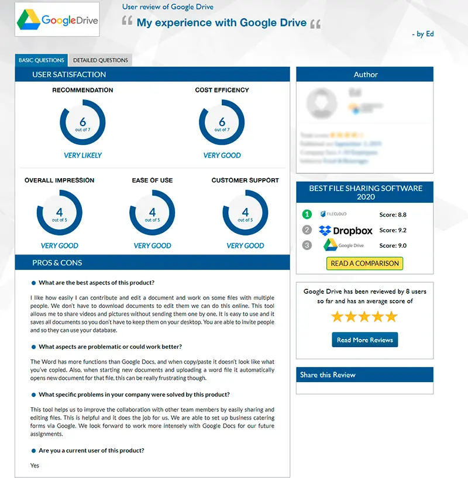Open the Google Drive logo in rankings
The image size is (468, 478).
tap(344, 245)
